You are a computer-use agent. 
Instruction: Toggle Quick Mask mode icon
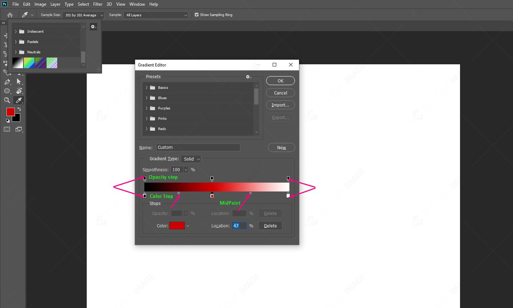[x=7, y=129]
